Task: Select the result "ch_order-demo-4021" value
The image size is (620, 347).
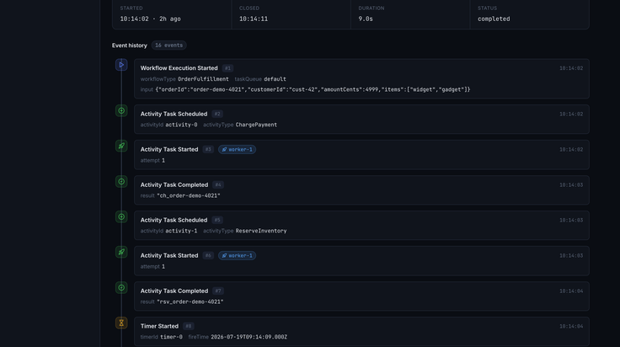Action: click(189, 195)
